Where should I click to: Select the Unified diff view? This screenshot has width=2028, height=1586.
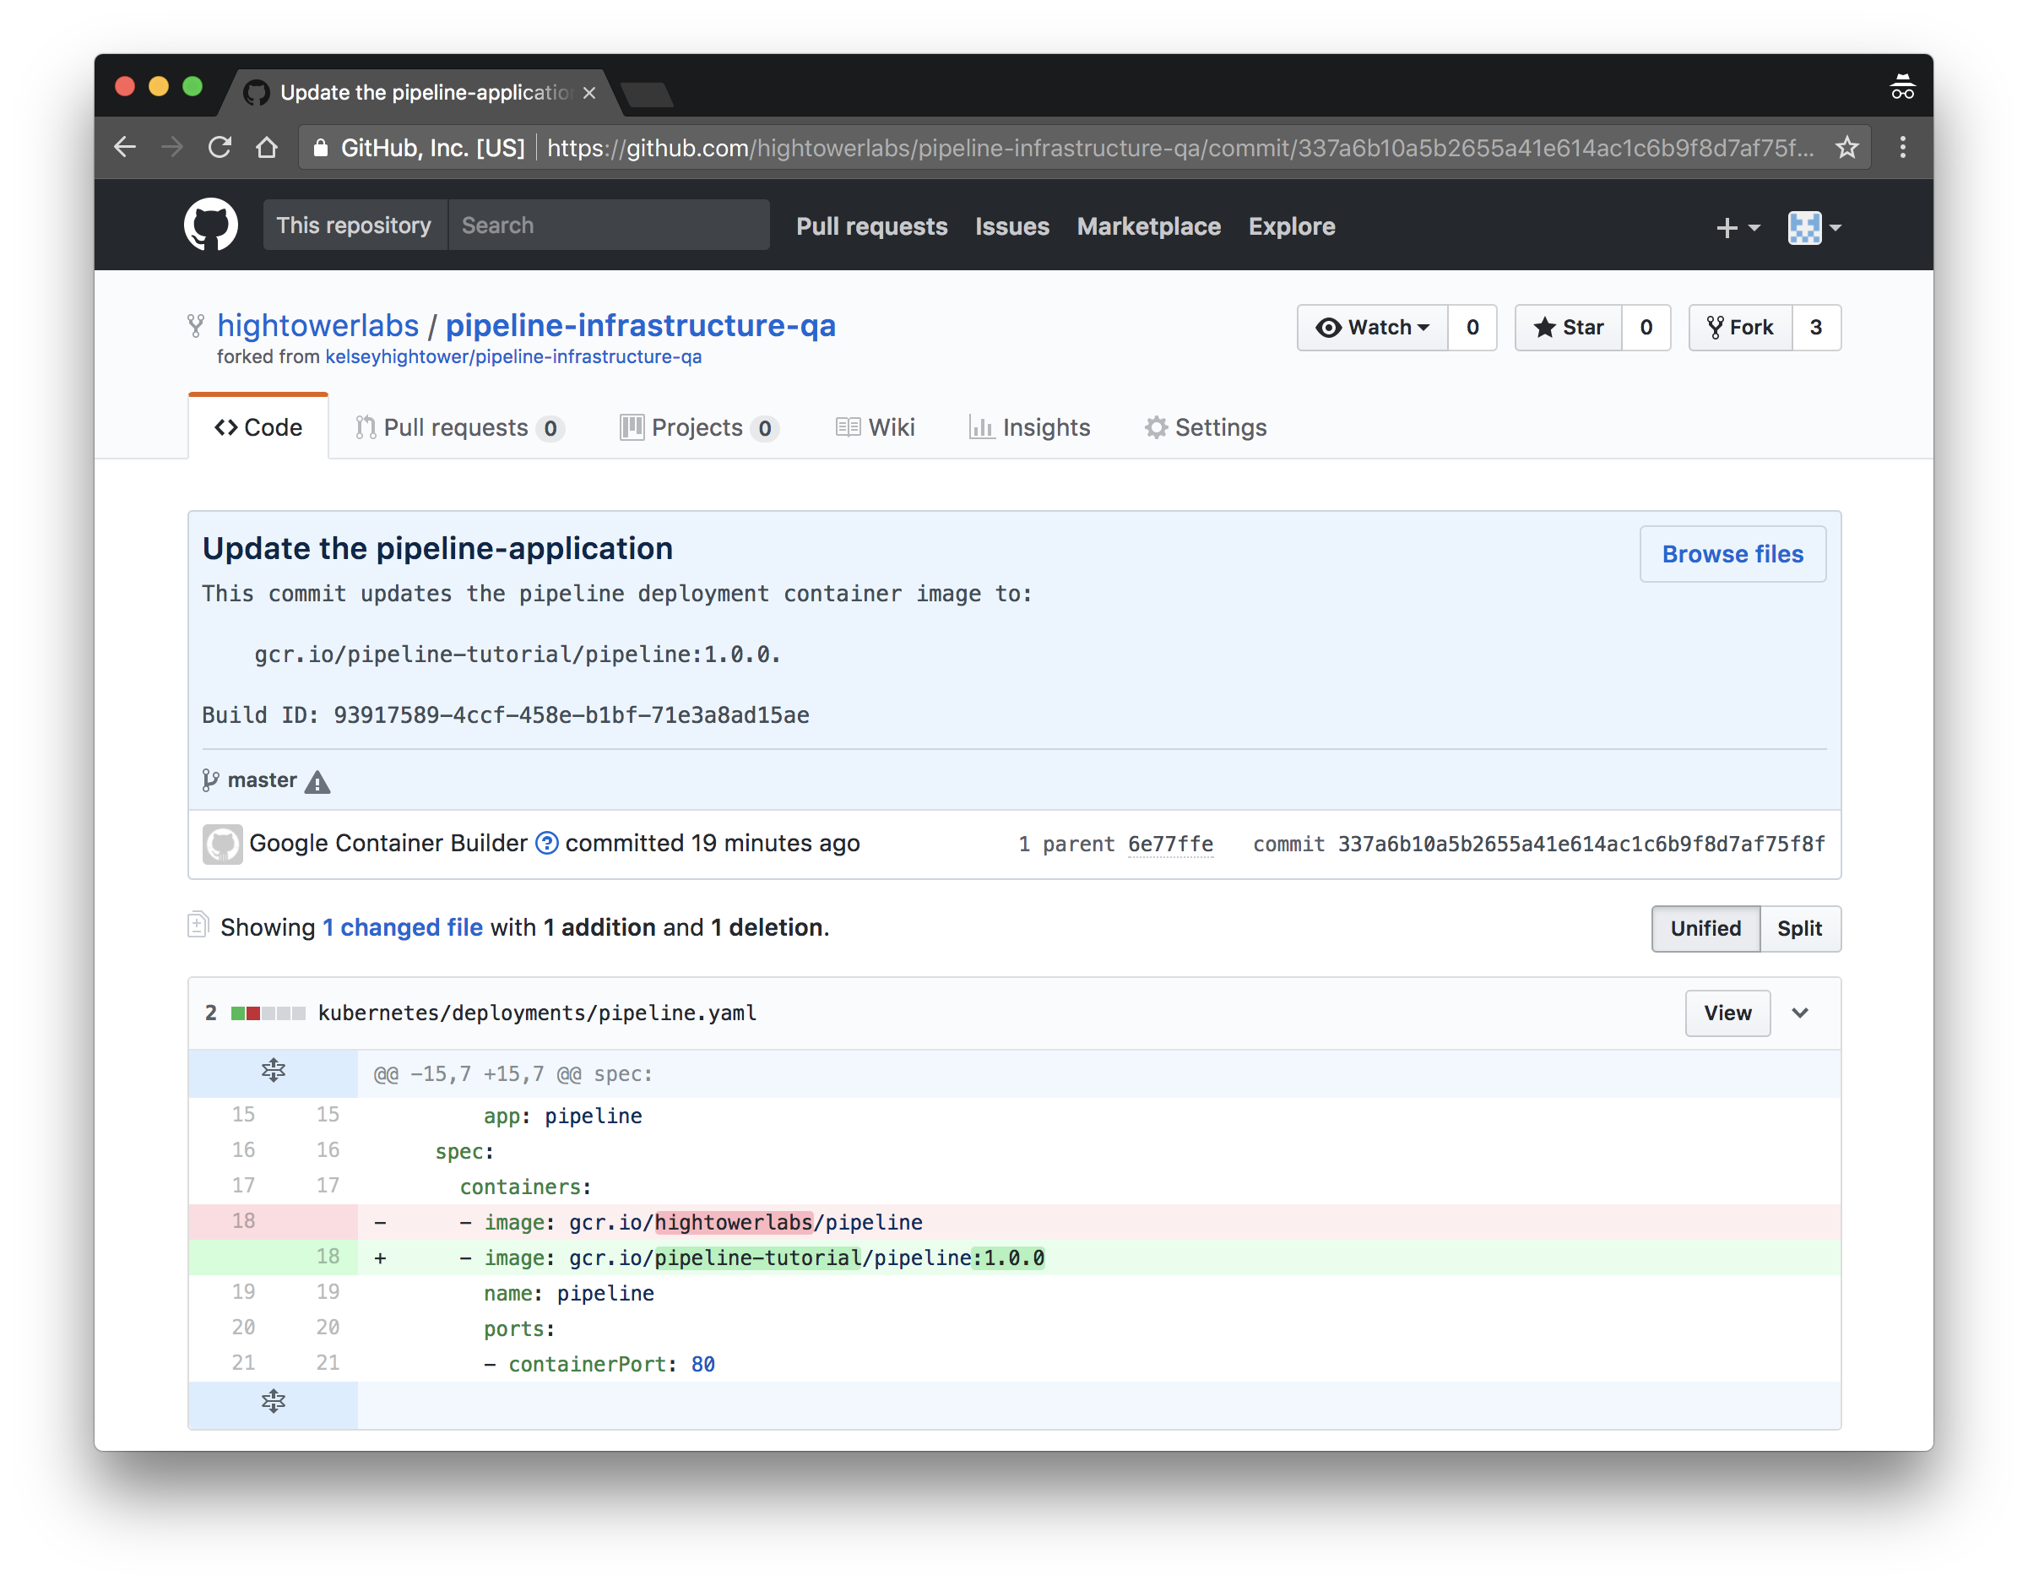pyautogui.click(x=1705, y=929)
